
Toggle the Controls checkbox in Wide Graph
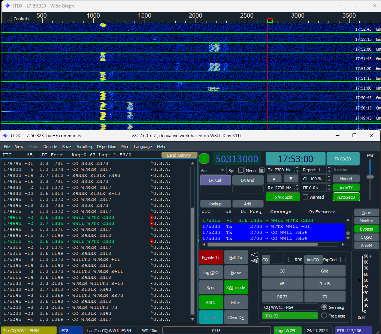[x=9, y=18]
